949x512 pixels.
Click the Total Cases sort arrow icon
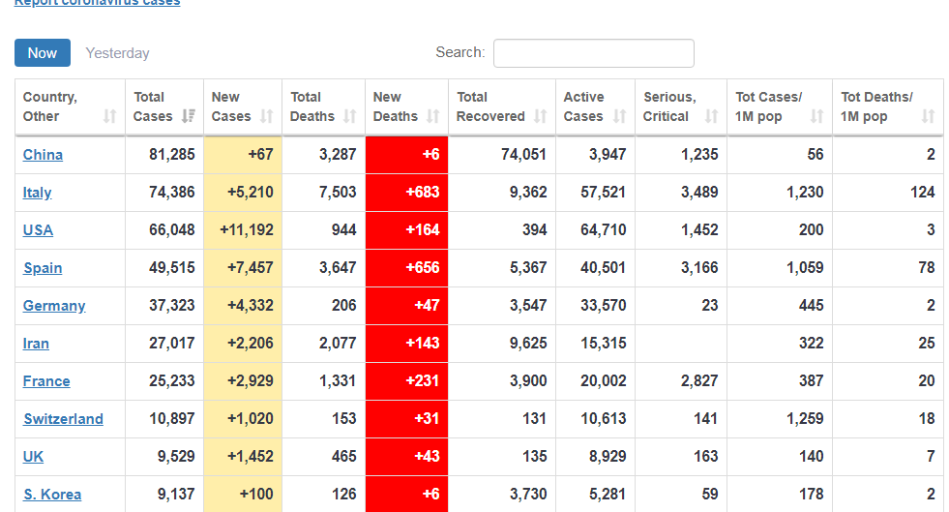(x=189, y=116)
